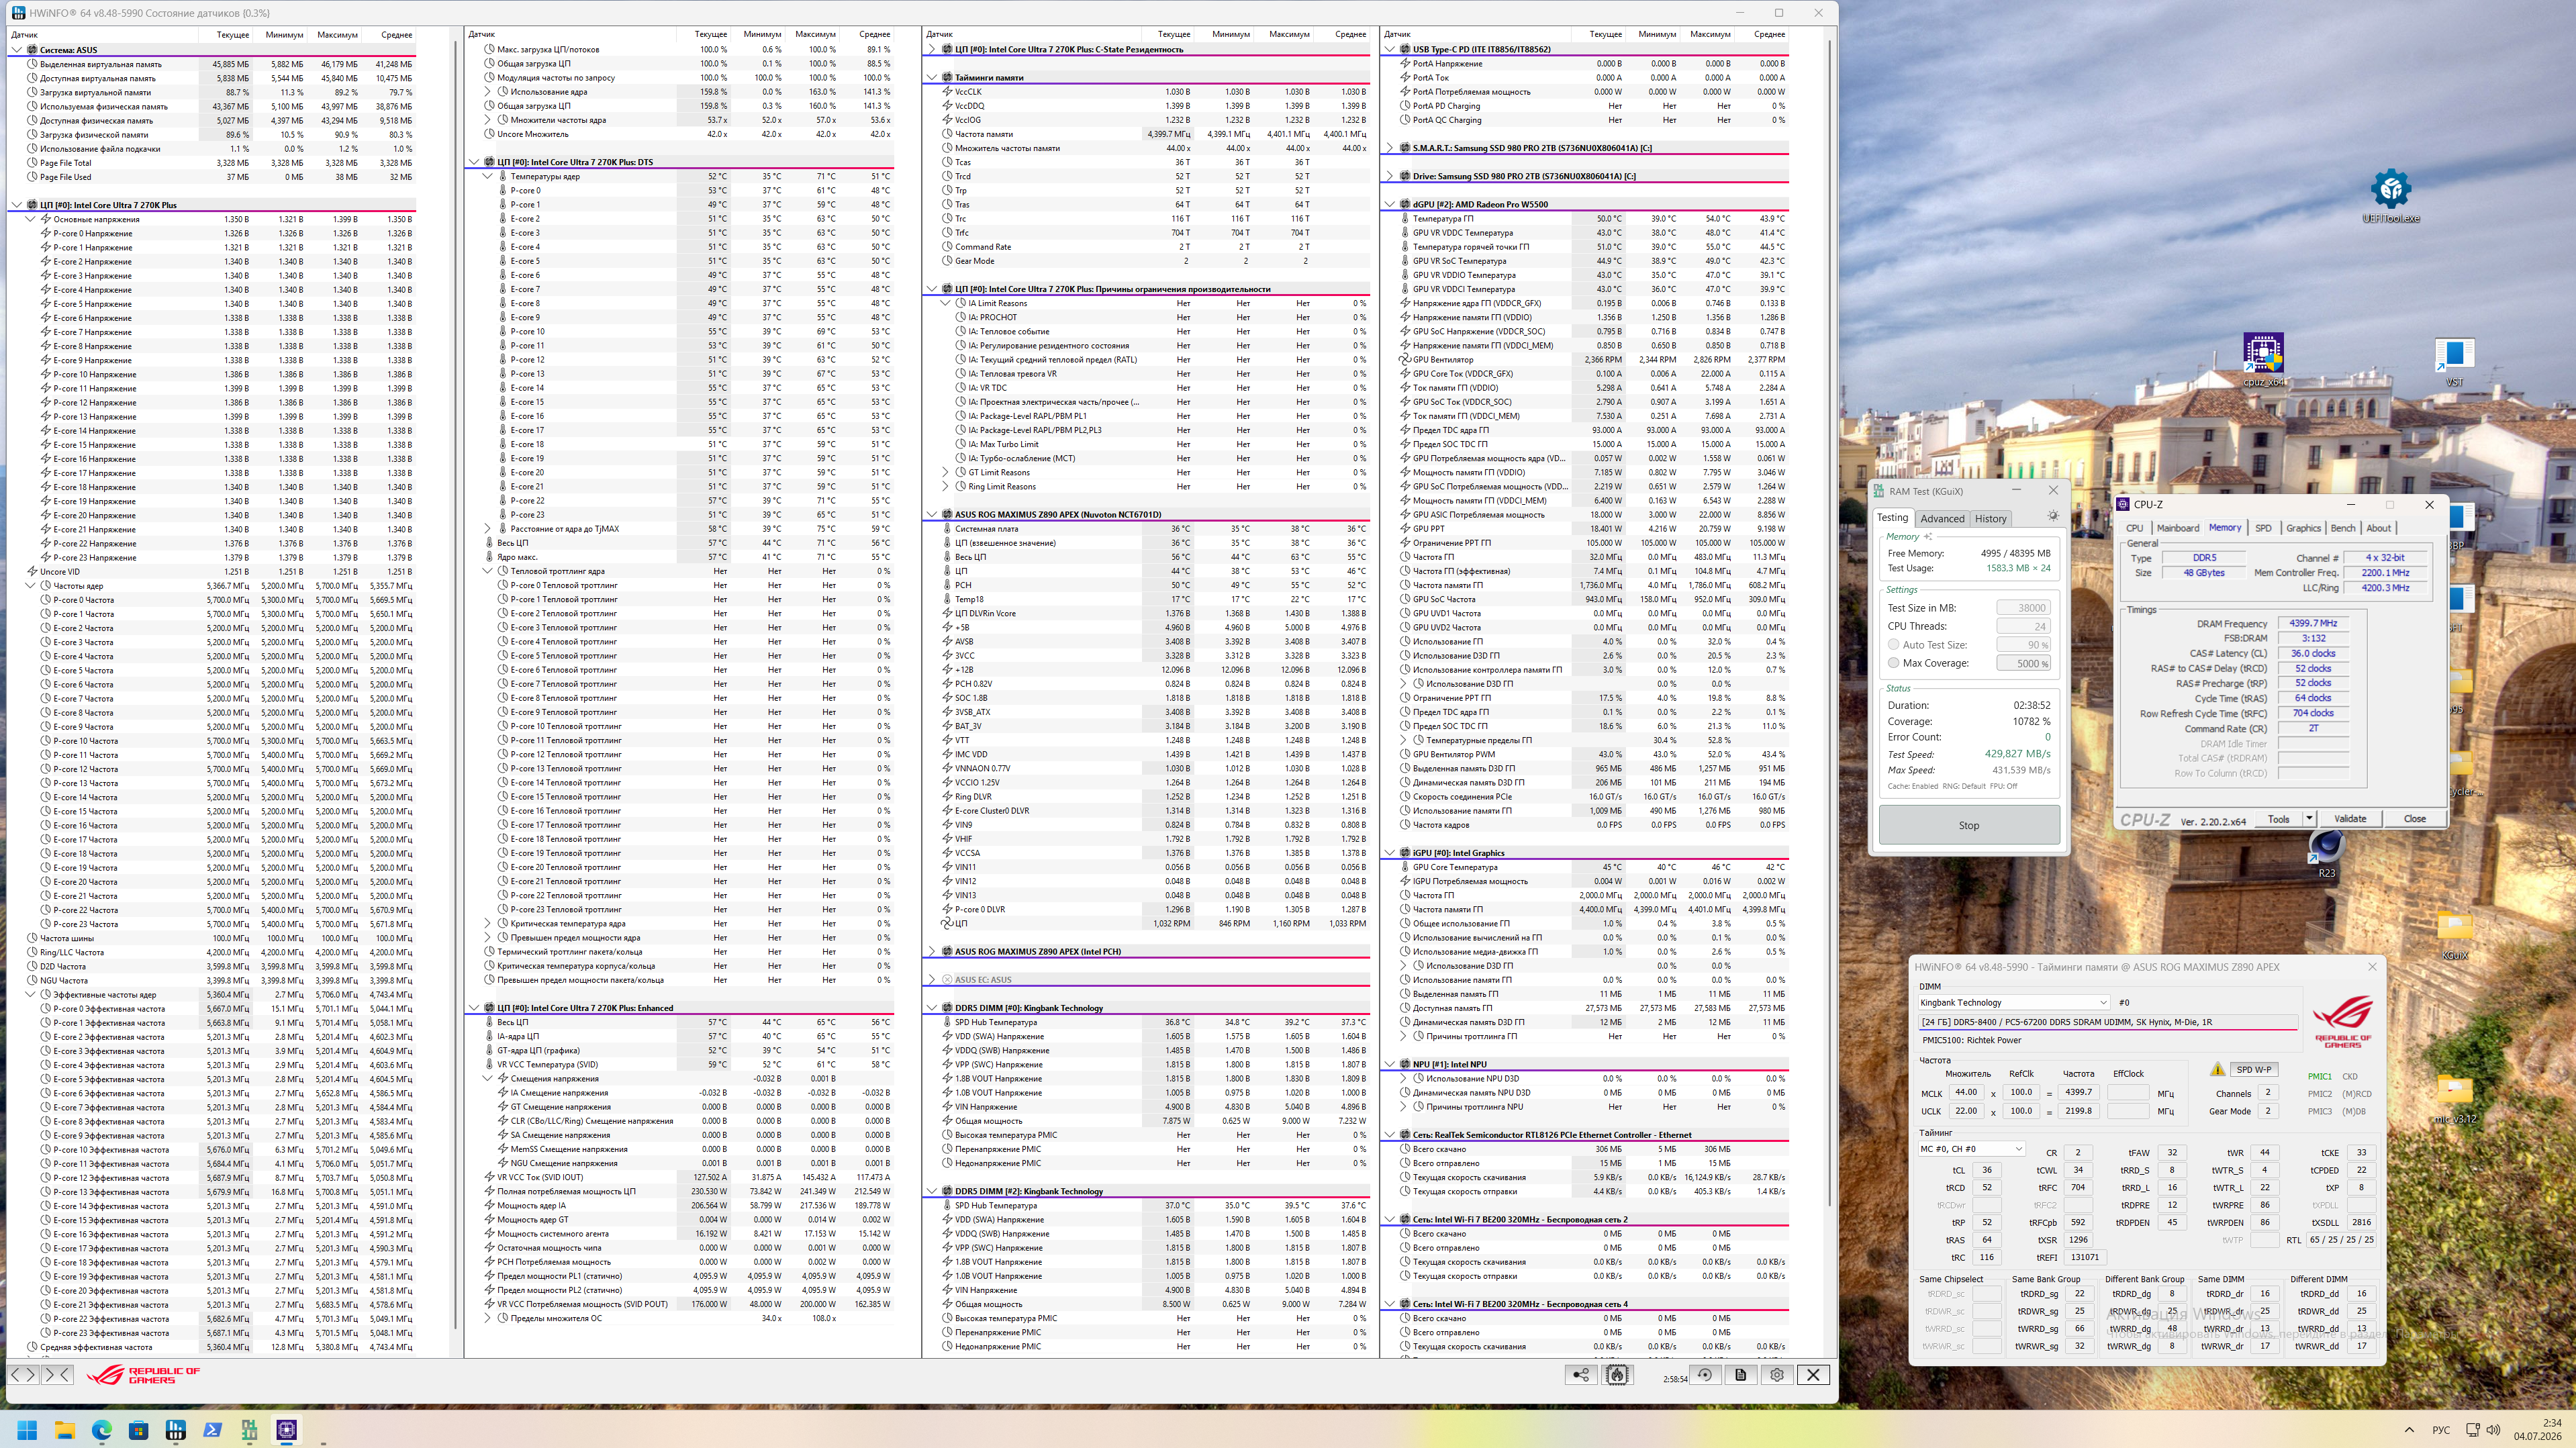Click the Validate button in CPU-Z

tap(2350, 819)
